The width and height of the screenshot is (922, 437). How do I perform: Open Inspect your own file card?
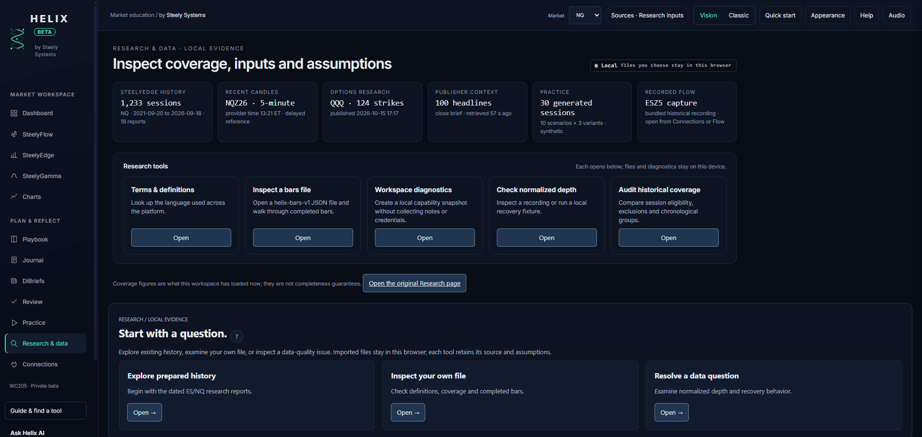point(408,412)
